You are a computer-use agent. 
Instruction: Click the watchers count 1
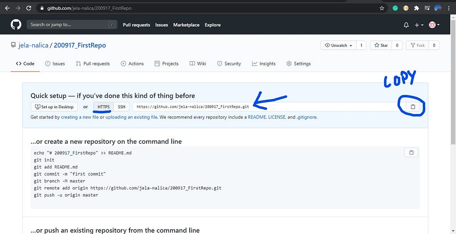[x=361, y=45]
